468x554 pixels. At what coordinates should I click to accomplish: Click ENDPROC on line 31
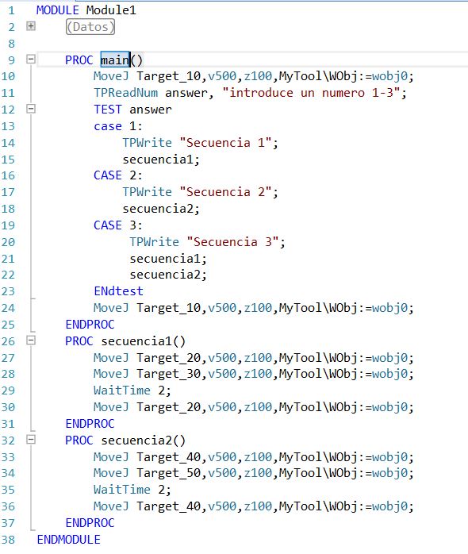[x=90, y=423]
